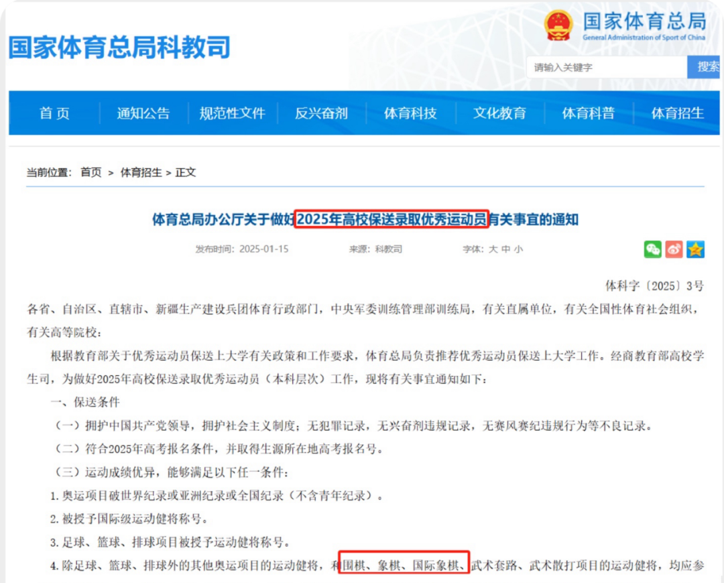Click the 国家体育总局 header logo text
The width and height of the screenshot is (724, 583).
pos(645,21)
